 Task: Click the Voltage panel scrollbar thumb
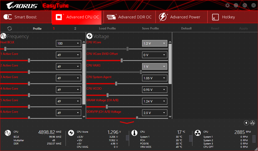point(170,64)
